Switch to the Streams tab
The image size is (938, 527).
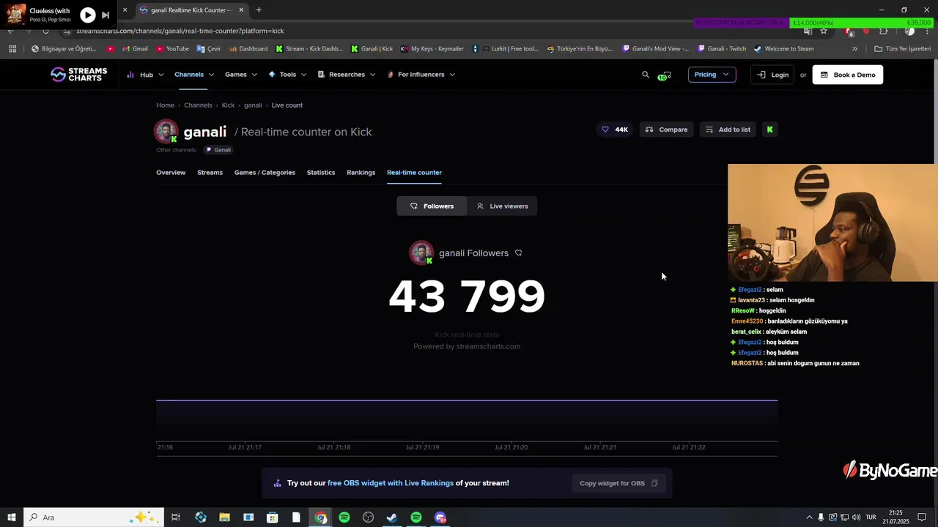[x=210, y=173]
